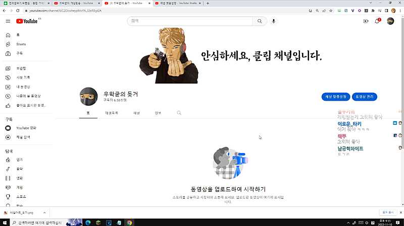Show hidden system tray icons

pos(348,222)
